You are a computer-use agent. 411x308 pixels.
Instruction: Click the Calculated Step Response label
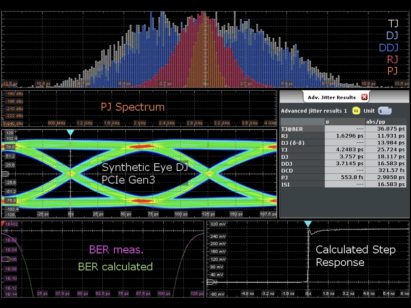coord(356,256)
